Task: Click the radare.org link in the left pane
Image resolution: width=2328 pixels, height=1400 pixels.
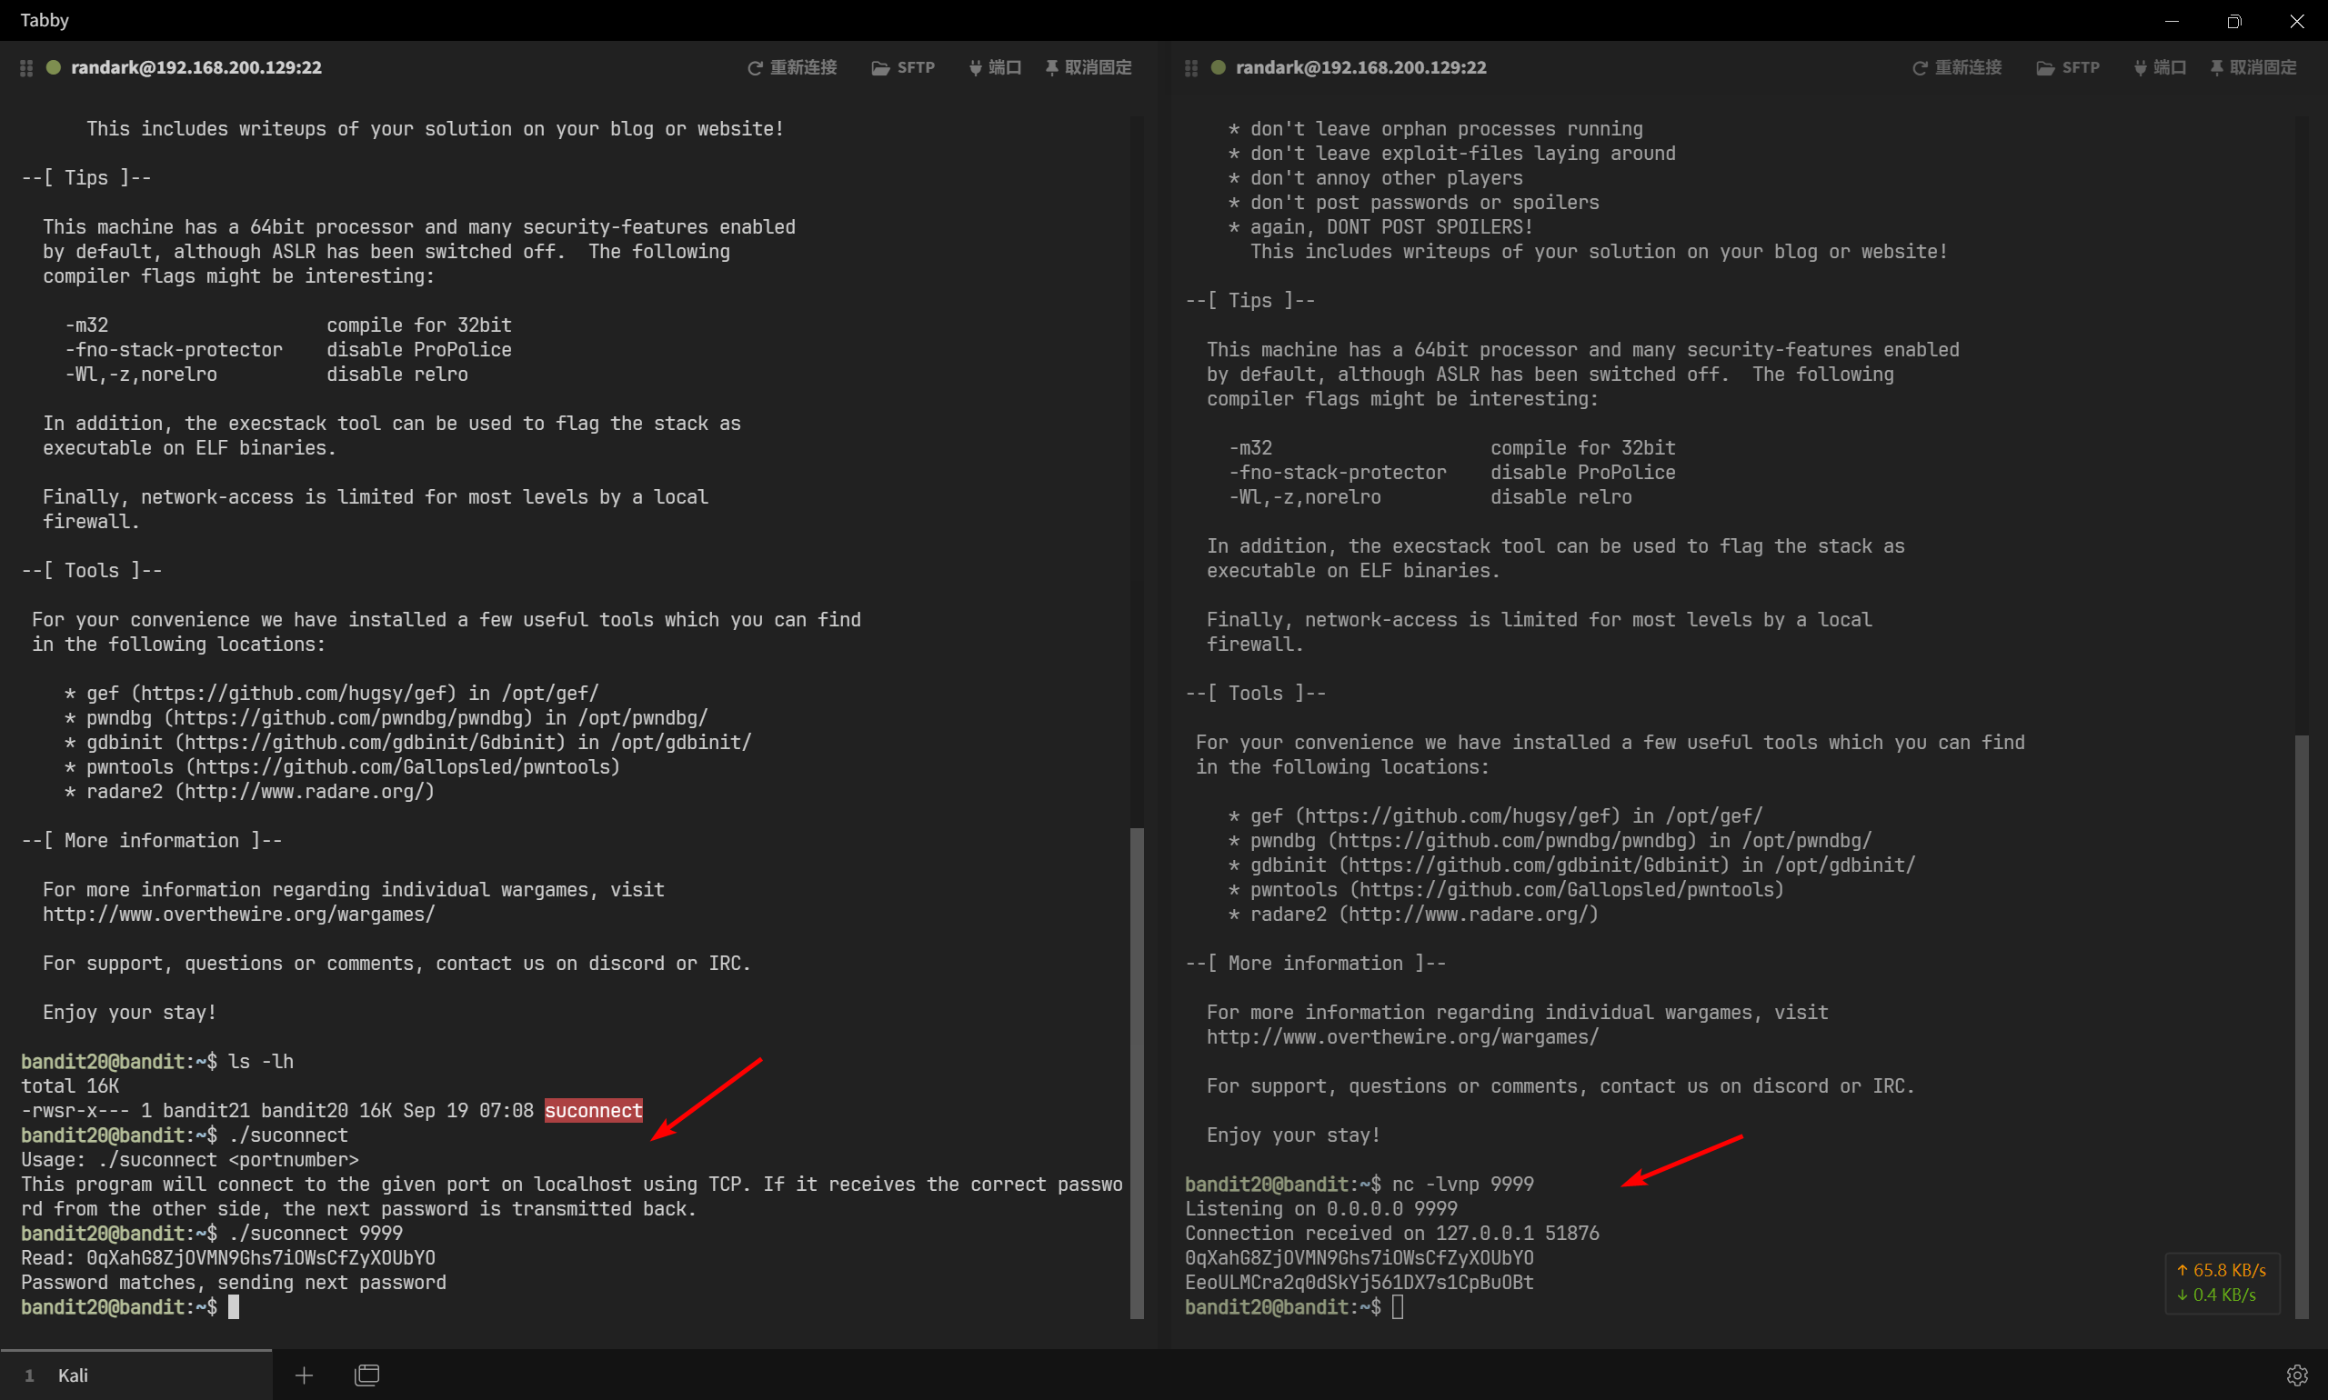Action: click(x=305, y=792)
